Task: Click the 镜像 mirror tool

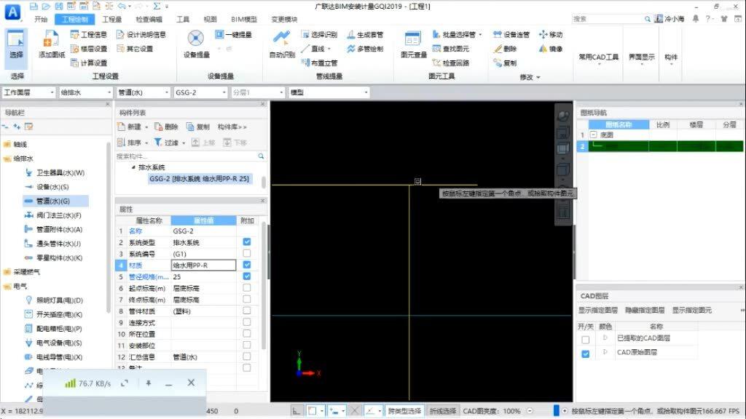Action: point(551,49)
